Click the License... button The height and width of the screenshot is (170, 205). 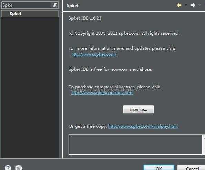tap(139, 109)
